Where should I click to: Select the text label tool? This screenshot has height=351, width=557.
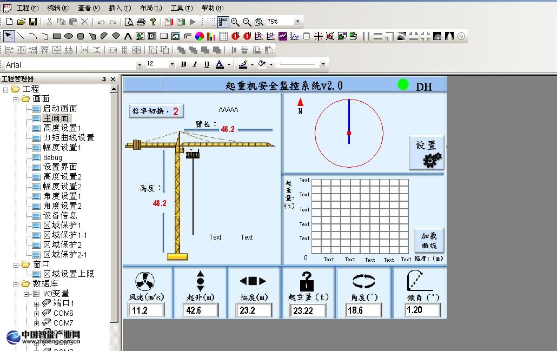click(128, 36)
